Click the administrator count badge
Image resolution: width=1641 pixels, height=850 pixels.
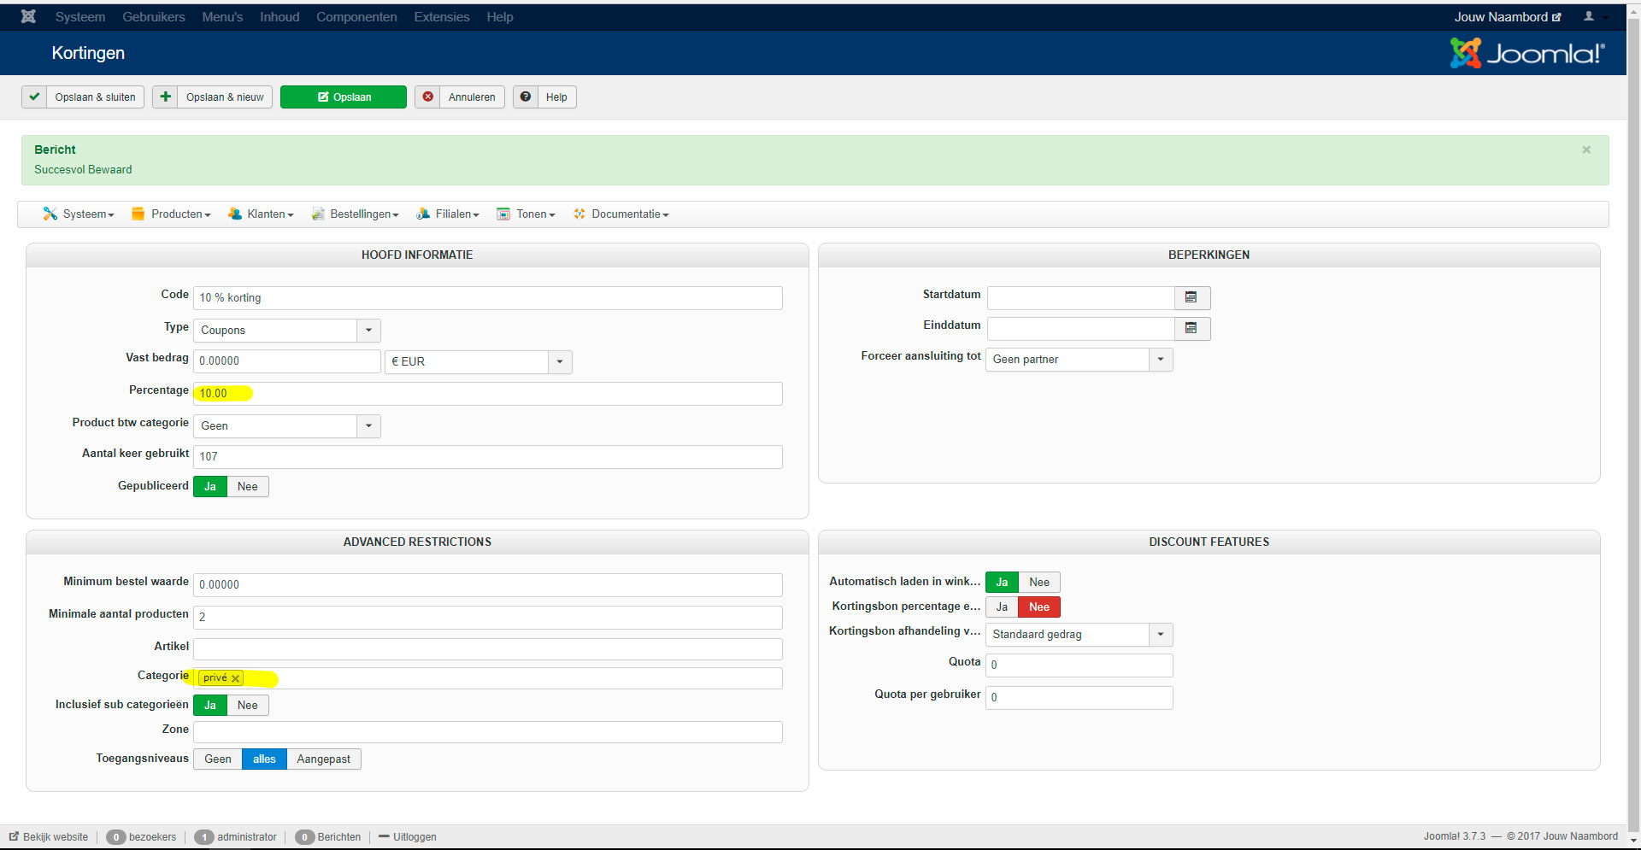point(203,837)
